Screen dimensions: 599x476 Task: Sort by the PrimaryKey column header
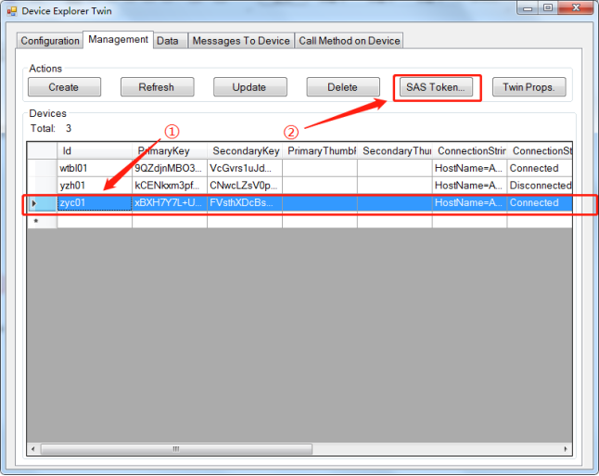coord(169,150)
